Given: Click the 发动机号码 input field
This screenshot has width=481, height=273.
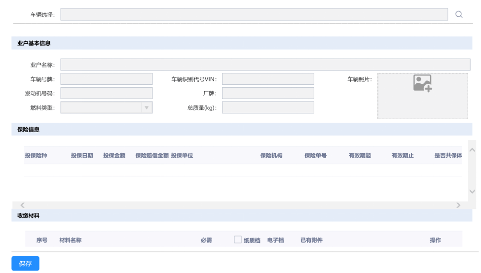Looking at the screenshot, I should tap(107, 93).
